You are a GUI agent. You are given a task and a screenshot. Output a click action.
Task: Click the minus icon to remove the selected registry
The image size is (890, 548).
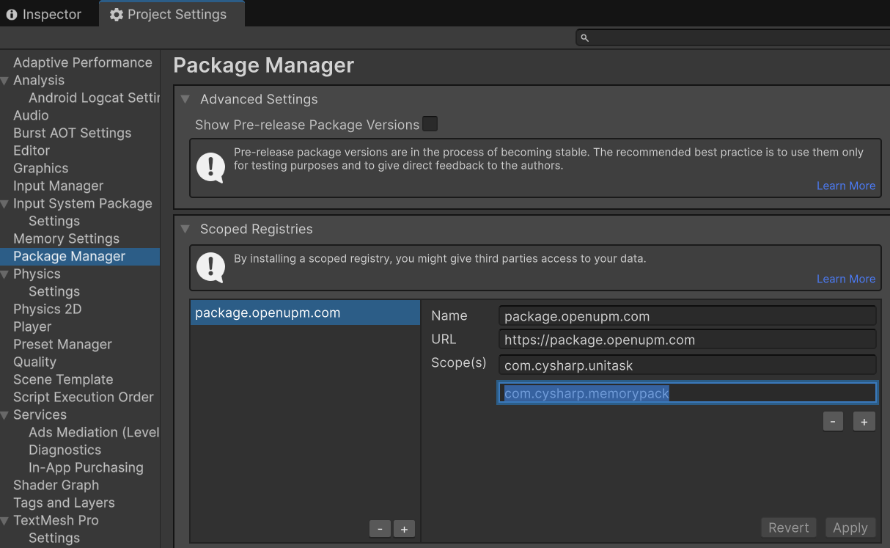(x=380, y=528)
